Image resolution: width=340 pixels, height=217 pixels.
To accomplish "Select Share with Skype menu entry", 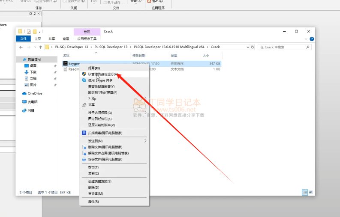I will 114,80.
